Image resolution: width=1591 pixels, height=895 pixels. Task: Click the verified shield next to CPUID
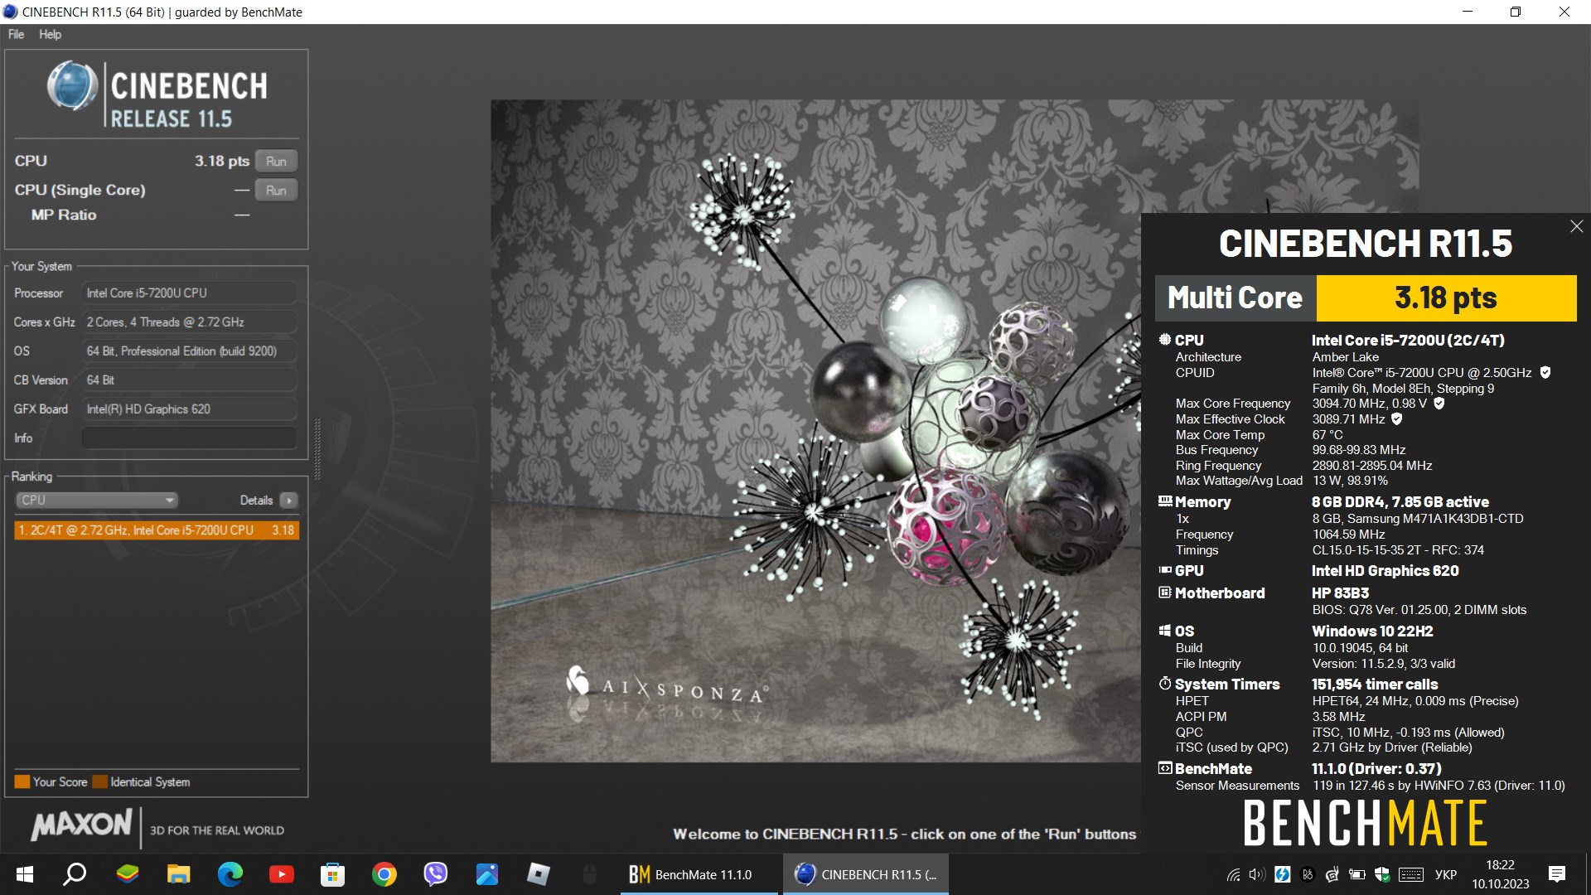tap(1545, 373)
